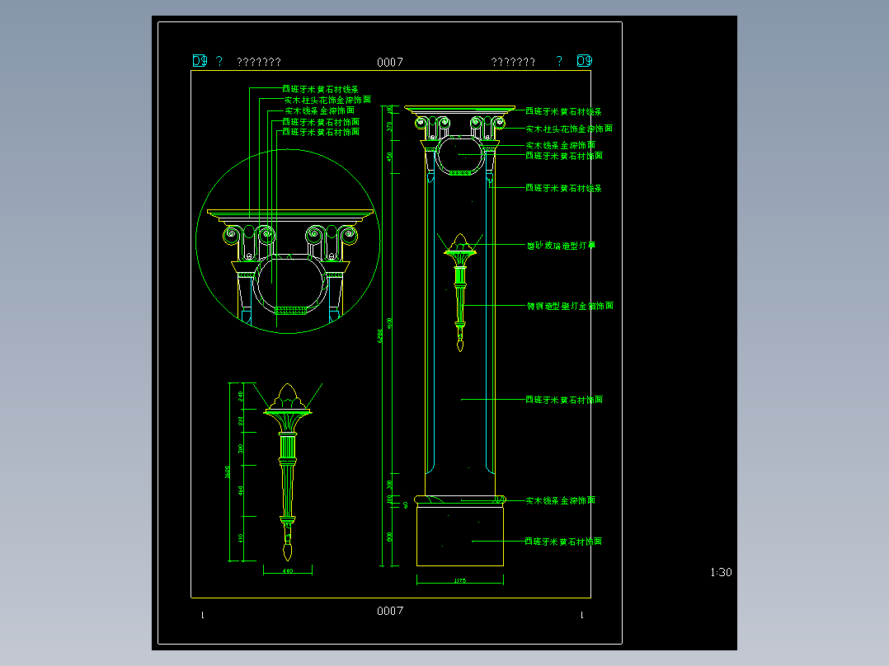The width and height of the screenshot is (889, 666).
Task: Select the column dimension "450"
Action: pos(389,157)
